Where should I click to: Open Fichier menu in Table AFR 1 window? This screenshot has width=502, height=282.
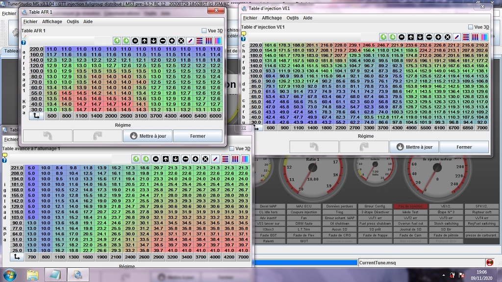point(30,22)
